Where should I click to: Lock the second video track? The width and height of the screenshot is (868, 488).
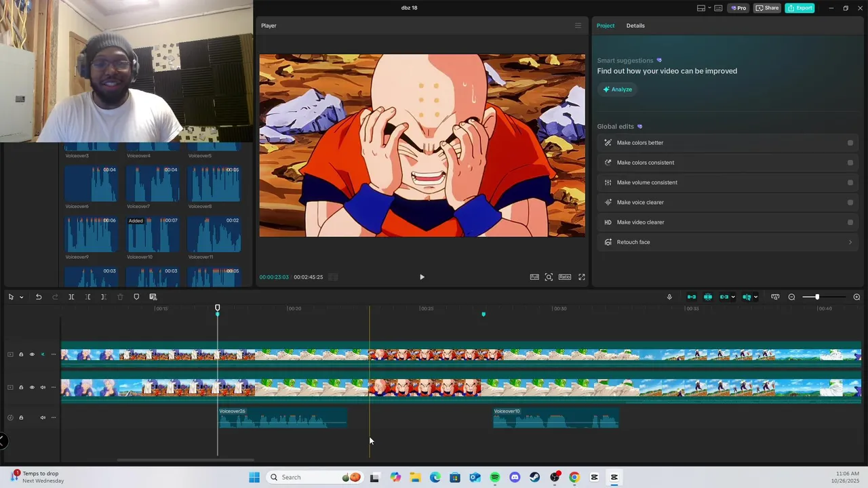(21, 388)
